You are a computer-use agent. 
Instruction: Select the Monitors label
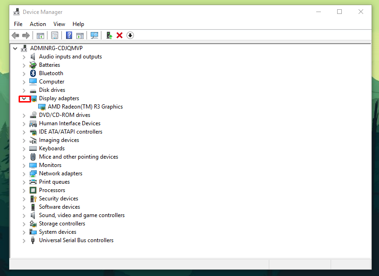coord(50,165)
